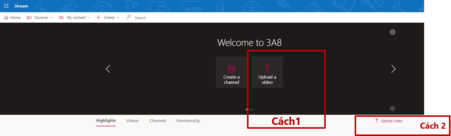Go to the Home page
451x136 pixels.
13,18
